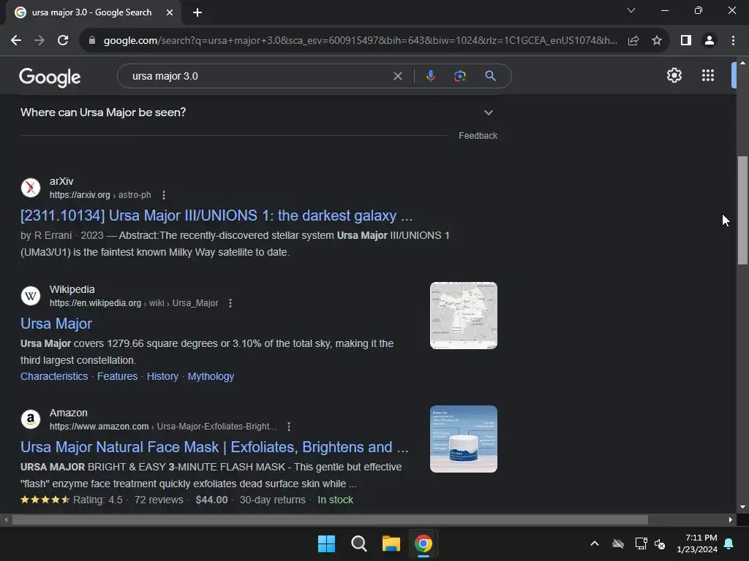Image resolution: width=749 pixels, height=561 pixels.
Task: Open the Chrome profile avatar
Action: tap(710, 41)
